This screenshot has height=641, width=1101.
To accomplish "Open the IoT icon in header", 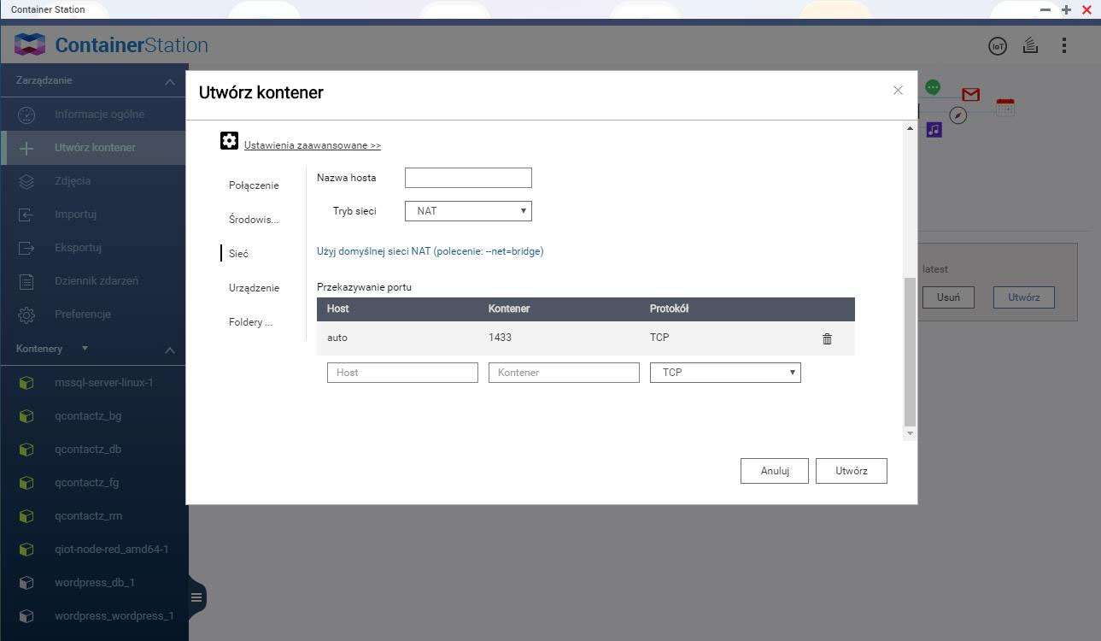I will click(997, 46).
